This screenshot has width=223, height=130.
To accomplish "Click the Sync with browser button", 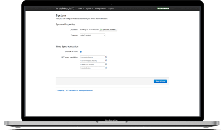I will [108, 29].
